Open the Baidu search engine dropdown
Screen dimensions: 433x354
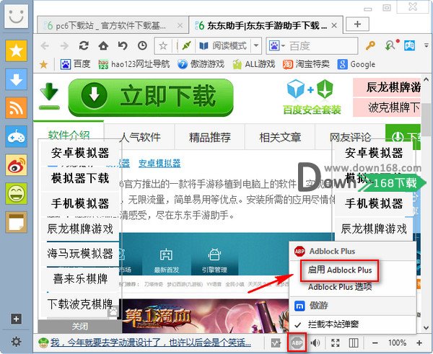pos(276,46)
